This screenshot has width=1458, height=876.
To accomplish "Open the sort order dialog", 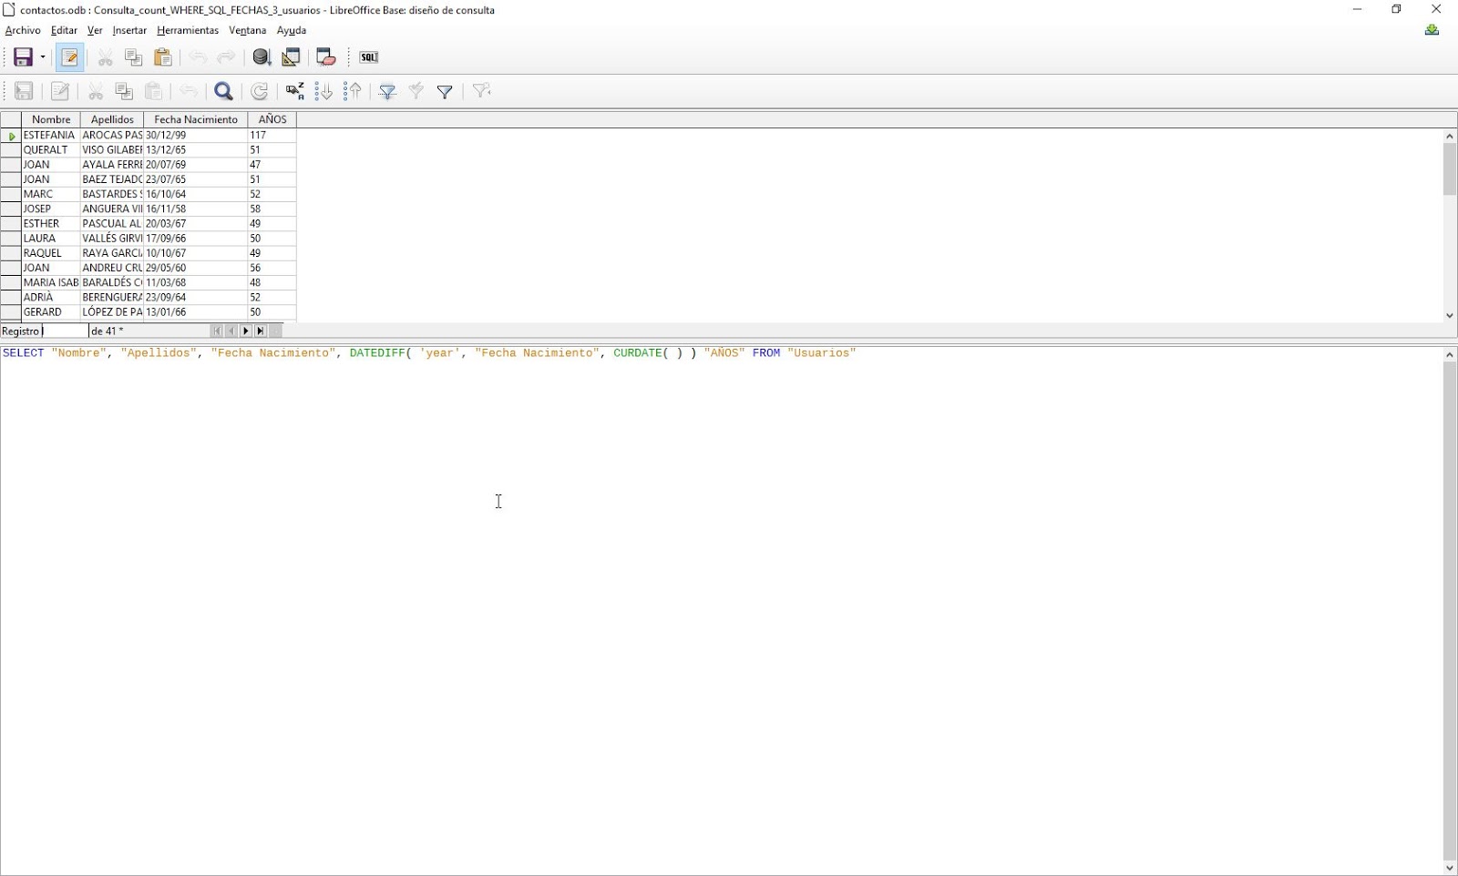I will click(294, 91).
